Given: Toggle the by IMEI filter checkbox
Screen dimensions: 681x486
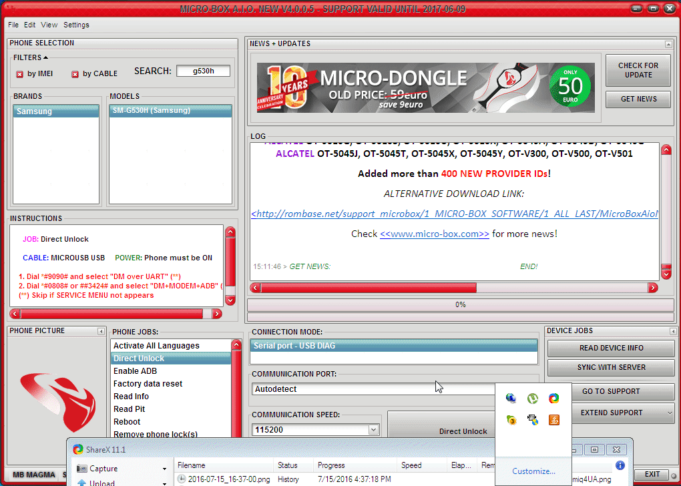Looking at the screenshot, I should (x=19, y=74).
